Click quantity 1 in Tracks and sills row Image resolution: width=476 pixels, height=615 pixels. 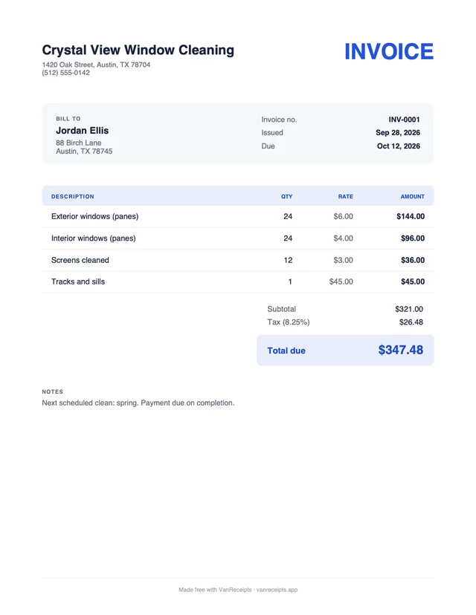tap(290, 282)
